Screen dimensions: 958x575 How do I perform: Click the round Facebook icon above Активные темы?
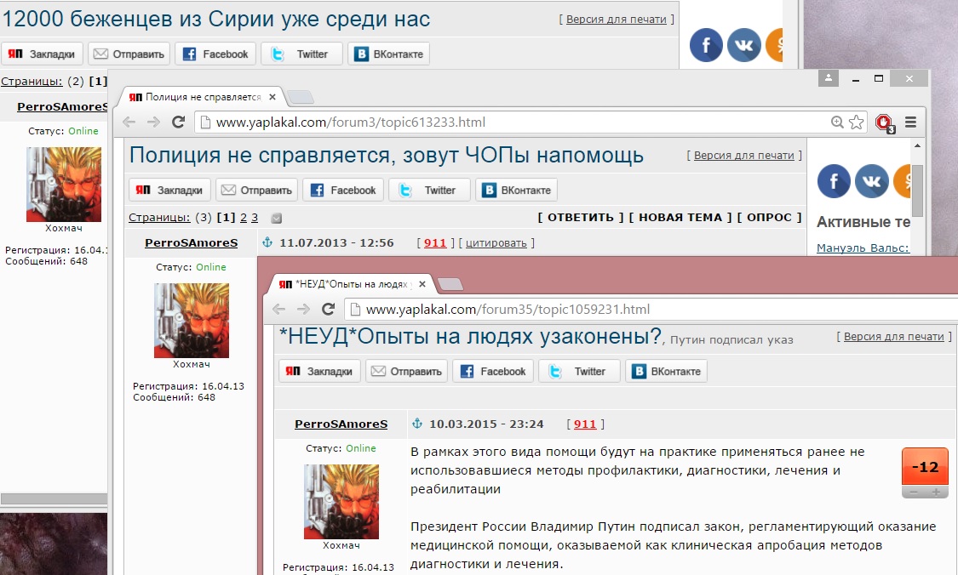[x=834, y=181]
